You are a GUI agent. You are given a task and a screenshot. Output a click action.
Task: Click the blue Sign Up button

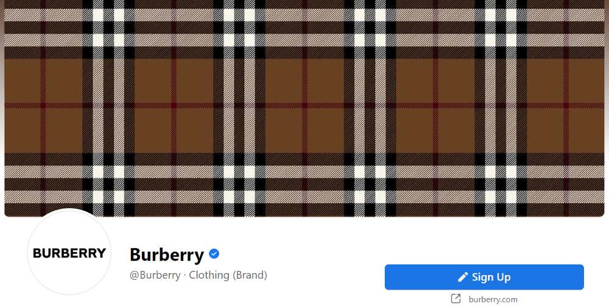[x=484, y=277]
